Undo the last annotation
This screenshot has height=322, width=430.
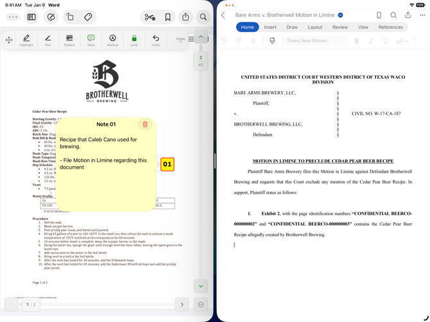(x=156, y=40)
